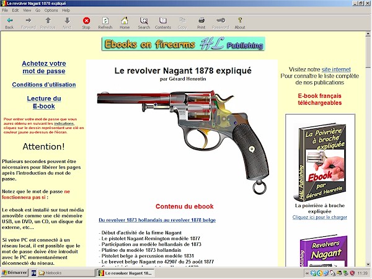372x279 pixels.
Task: Click 'E-book français téléchargeables' heading
Action: tap(319, 99)
